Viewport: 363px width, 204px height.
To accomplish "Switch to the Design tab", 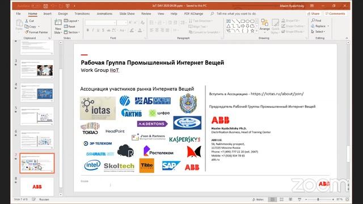I will click(63, 14).
